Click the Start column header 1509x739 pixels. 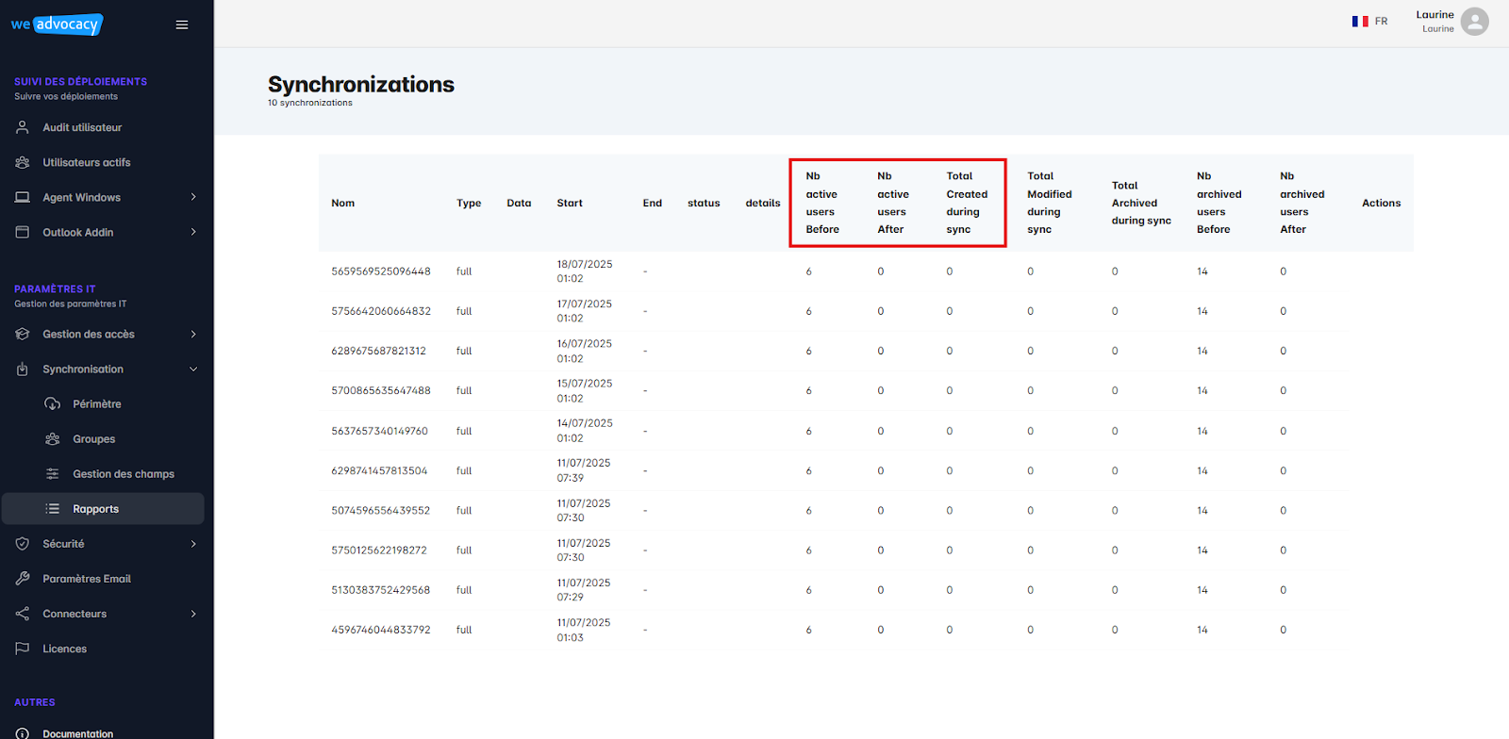pyautogui.click(x=570, y=204)
